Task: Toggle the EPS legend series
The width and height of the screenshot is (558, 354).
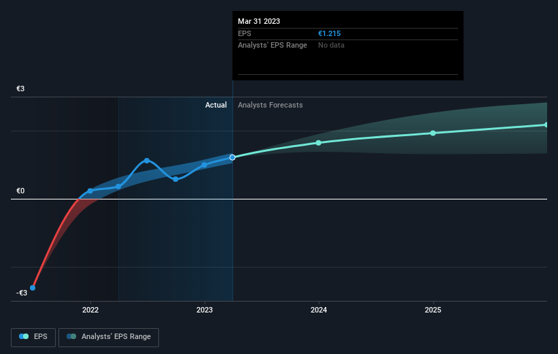Action: (33, 337)
